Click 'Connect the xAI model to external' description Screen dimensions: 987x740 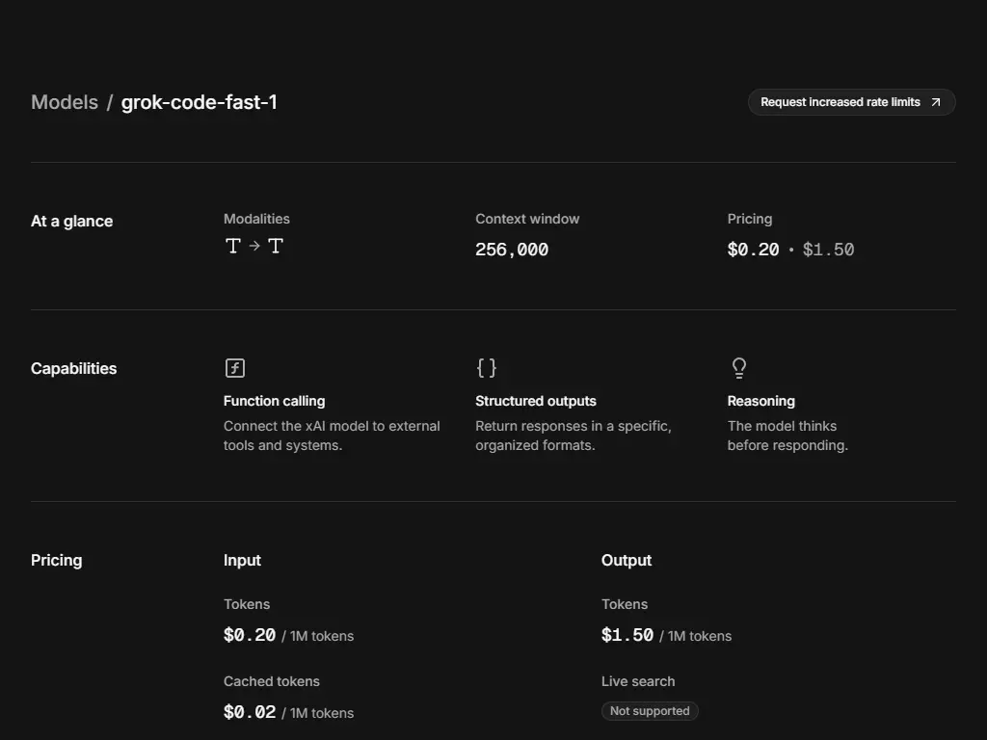pos(332,436)
